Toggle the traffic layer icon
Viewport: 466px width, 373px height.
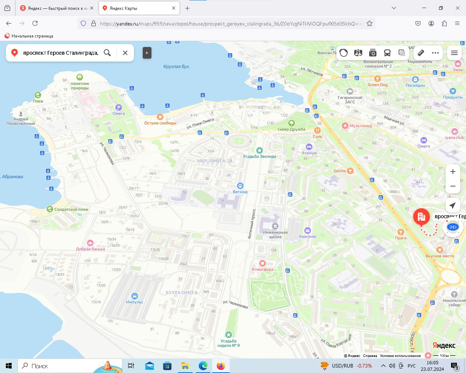coord(344,53)
